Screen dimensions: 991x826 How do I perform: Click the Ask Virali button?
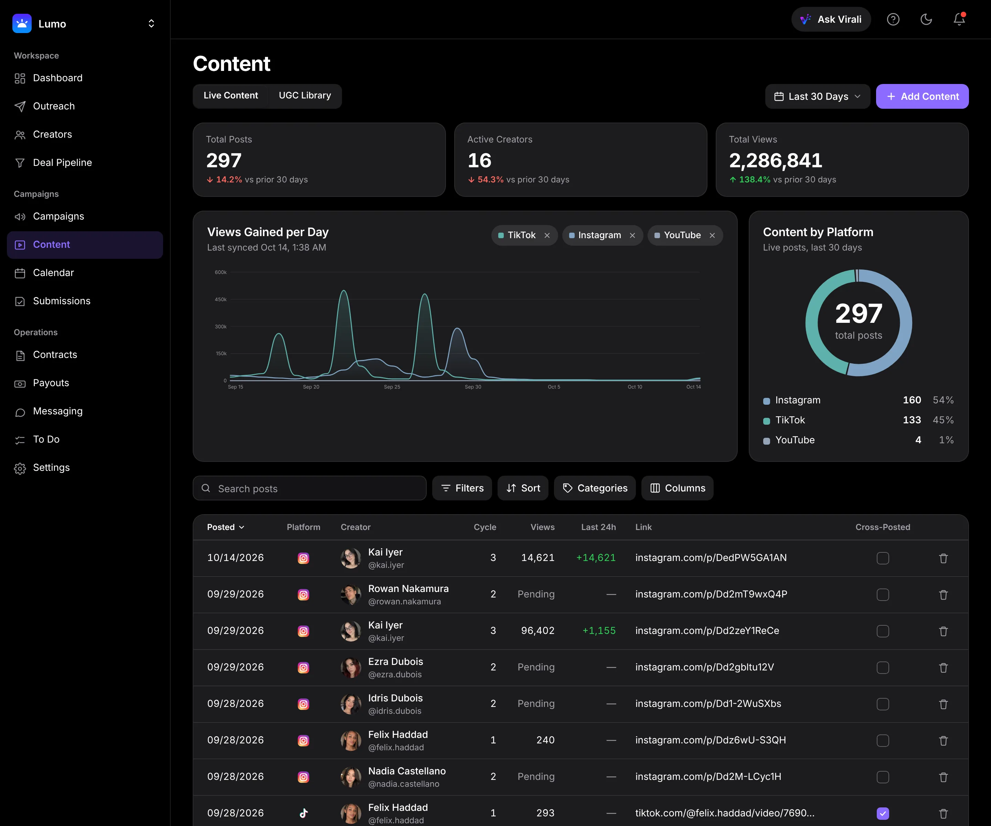(831, 19)
